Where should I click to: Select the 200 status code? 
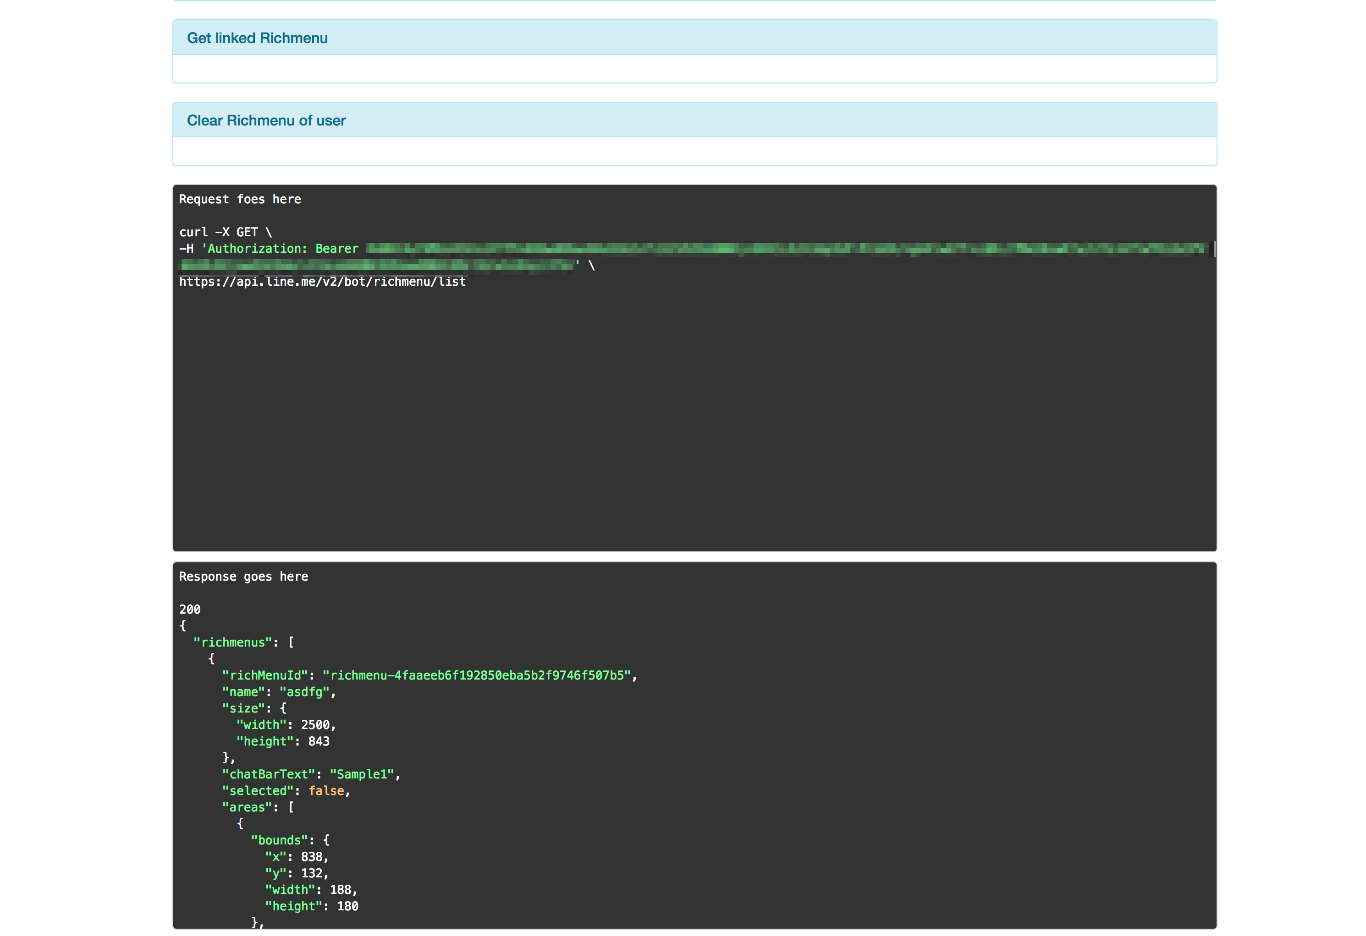[190, 609]
